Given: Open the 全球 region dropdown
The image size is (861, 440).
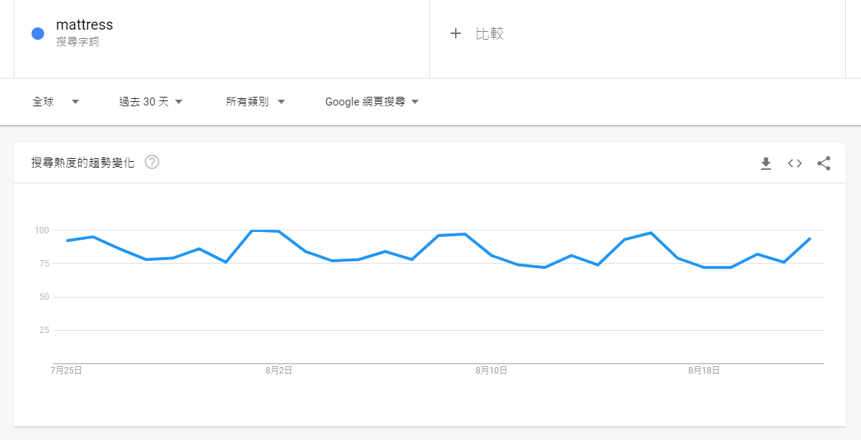Looking at the screenshot, I should [x=56, y=102].
